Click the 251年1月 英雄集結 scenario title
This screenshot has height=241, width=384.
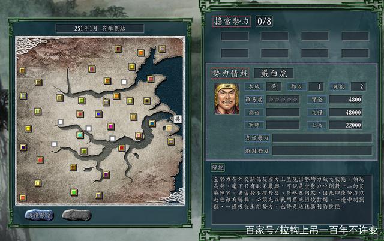point(100,28)
